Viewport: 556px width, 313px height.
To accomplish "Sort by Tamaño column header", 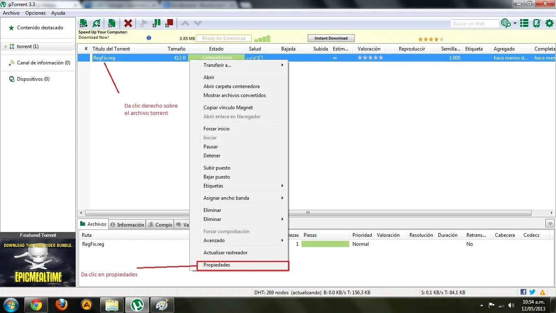I will click(177, 49).
